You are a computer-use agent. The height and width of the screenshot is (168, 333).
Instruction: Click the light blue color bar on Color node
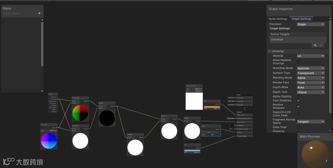pos(192,150)
